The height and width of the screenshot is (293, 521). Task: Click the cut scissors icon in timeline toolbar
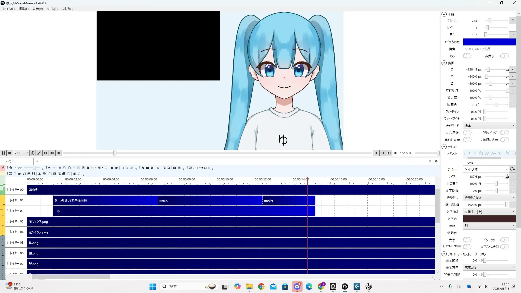coord(60,168)
